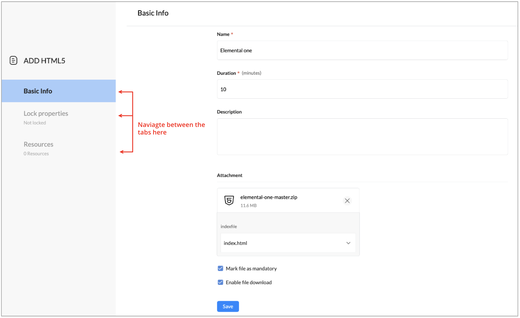Focus the Duration minutes field
Viewport: 520px width, 318px height.
[362, 89]
